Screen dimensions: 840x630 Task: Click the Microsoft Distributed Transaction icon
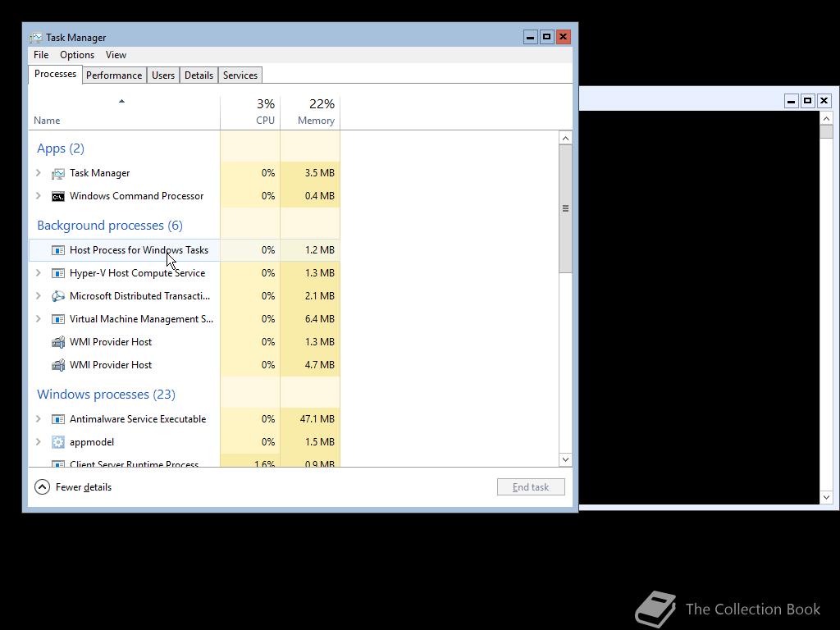(x=58, y=296)
